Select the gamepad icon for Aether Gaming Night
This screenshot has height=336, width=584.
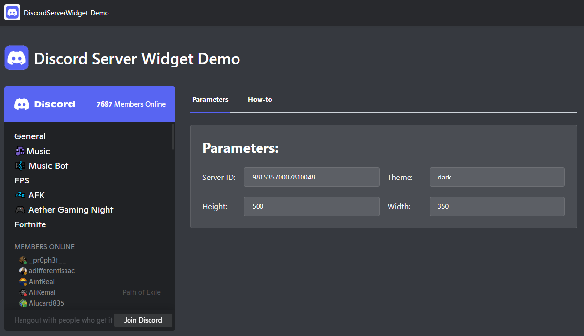20,210
